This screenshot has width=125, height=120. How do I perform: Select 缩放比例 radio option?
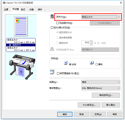tap(58, 43)
